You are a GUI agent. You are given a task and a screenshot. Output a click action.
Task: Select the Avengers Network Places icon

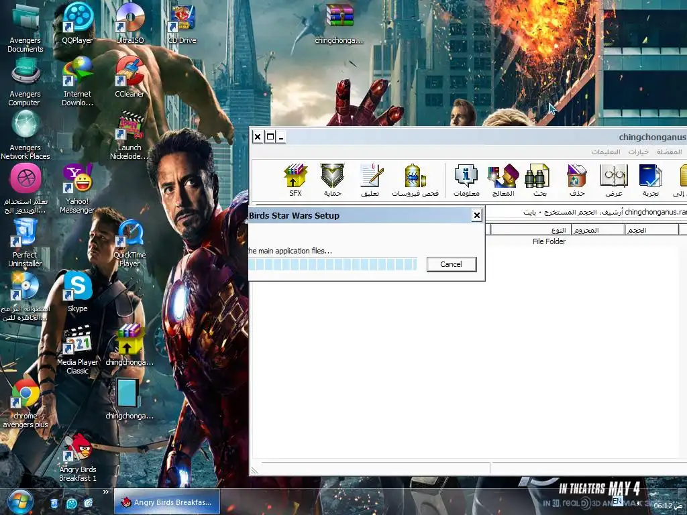(x=25, y=135)
